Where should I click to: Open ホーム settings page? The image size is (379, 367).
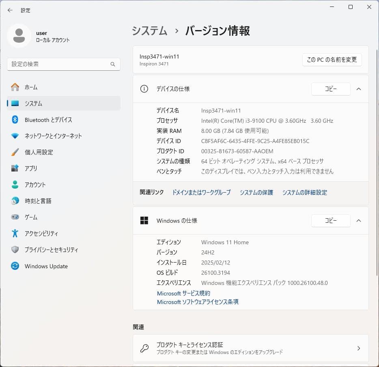click(x=64, y=87)
